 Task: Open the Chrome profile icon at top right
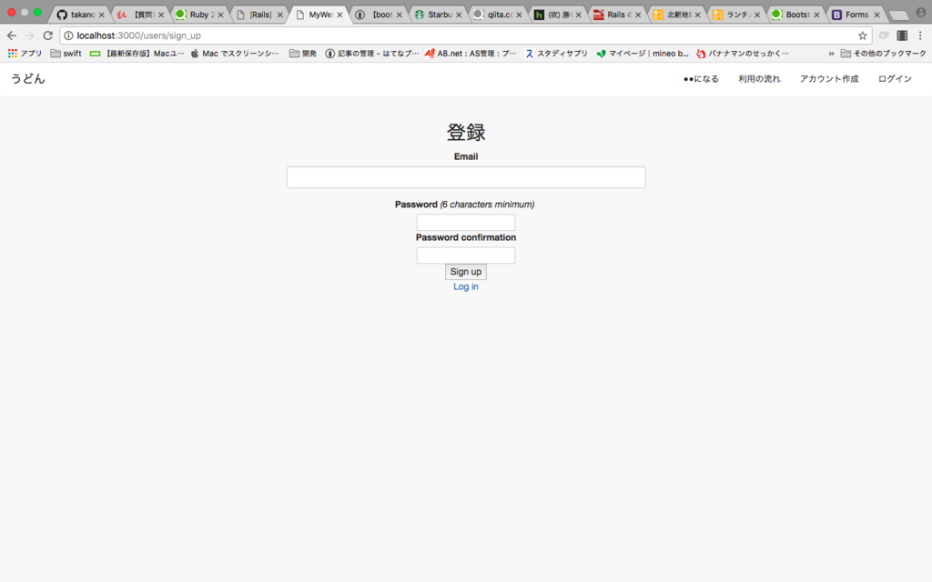(x=921, y=12)
